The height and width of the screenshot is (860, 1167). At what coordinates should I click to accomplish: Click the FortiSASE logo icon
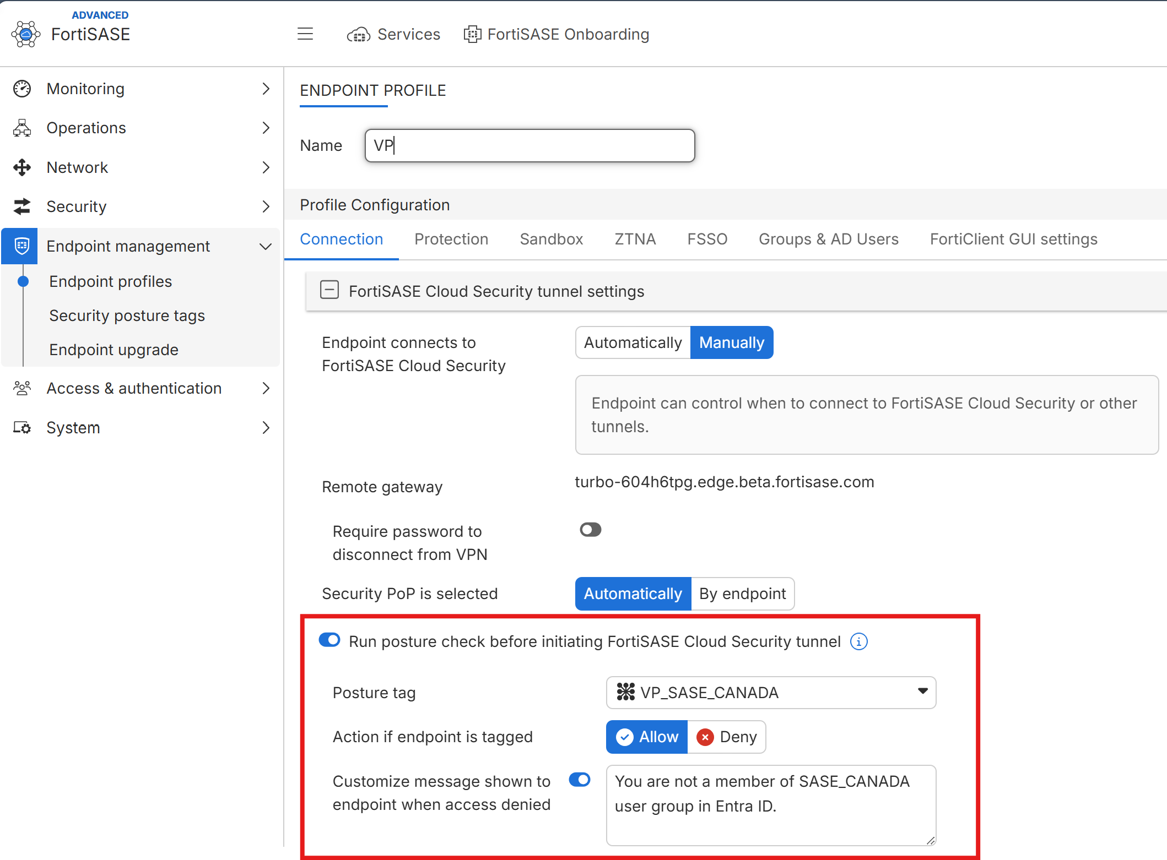pos(26,34)
